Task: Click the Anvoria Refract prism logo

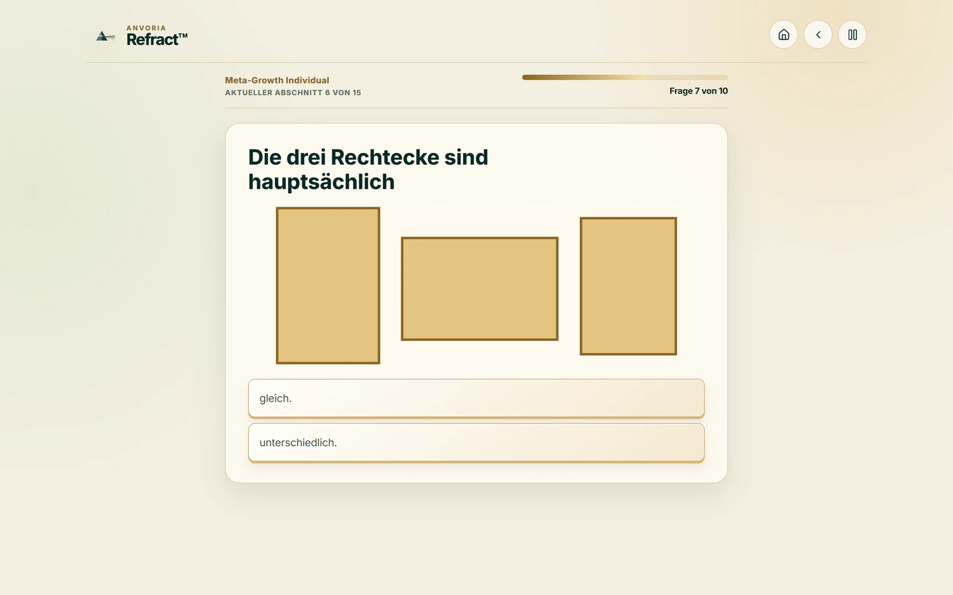Action: coord(105,36)
